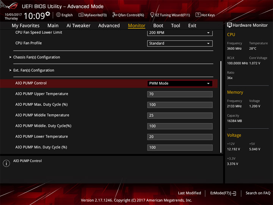Click the EzMode exit arrow icon
The height and width of the screenshot is (205, 273).
point(234,193)
